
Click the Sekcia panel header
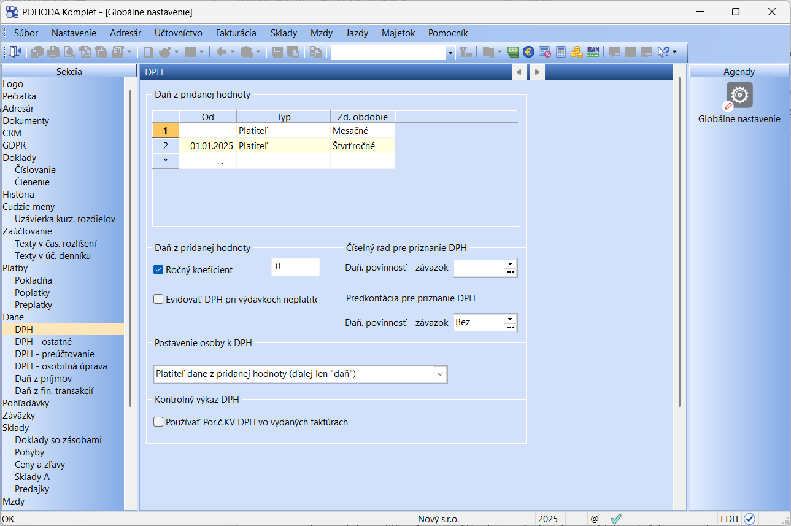[x=69, y=71]
